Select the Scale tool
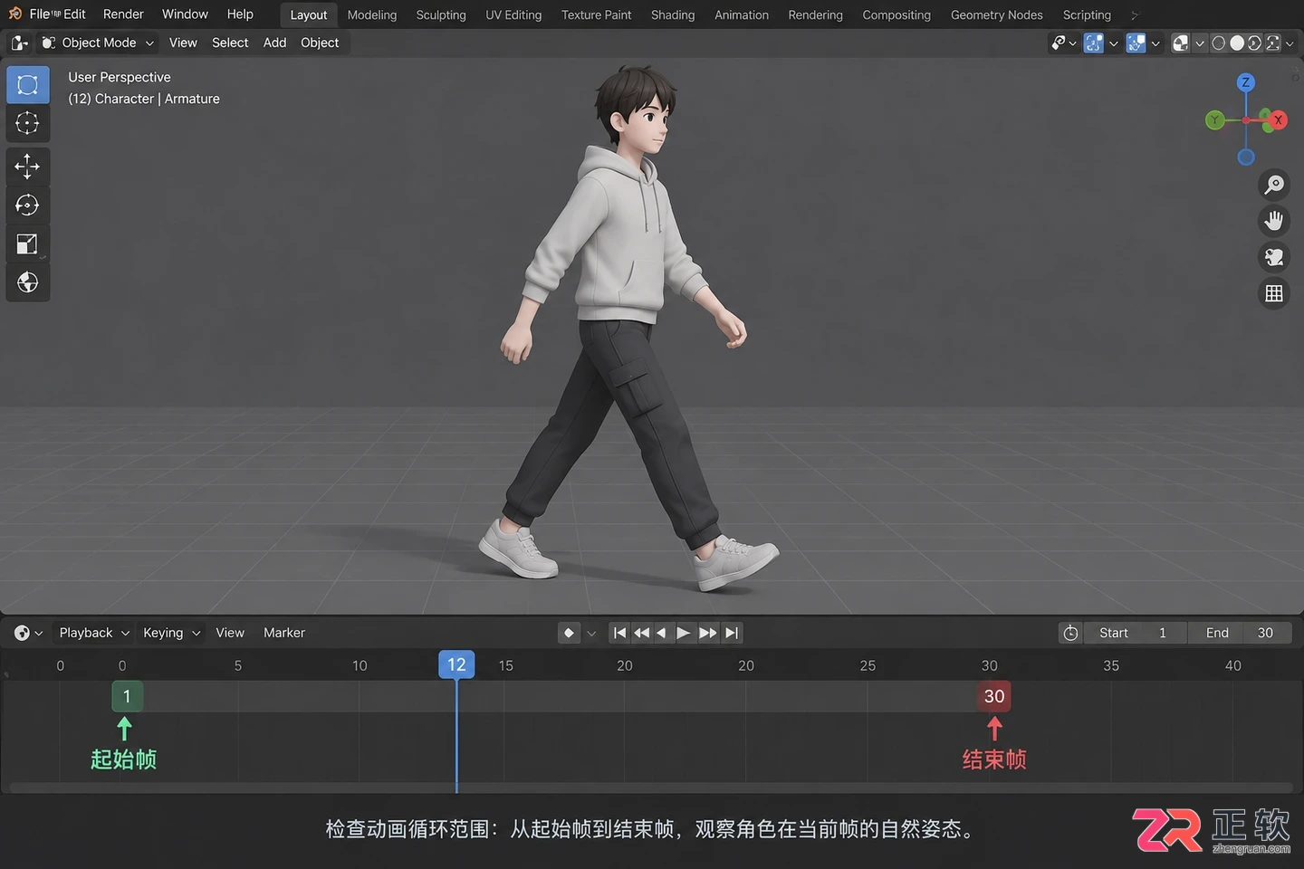Viewport: 1304px width, 869px height. coord(28,244)
